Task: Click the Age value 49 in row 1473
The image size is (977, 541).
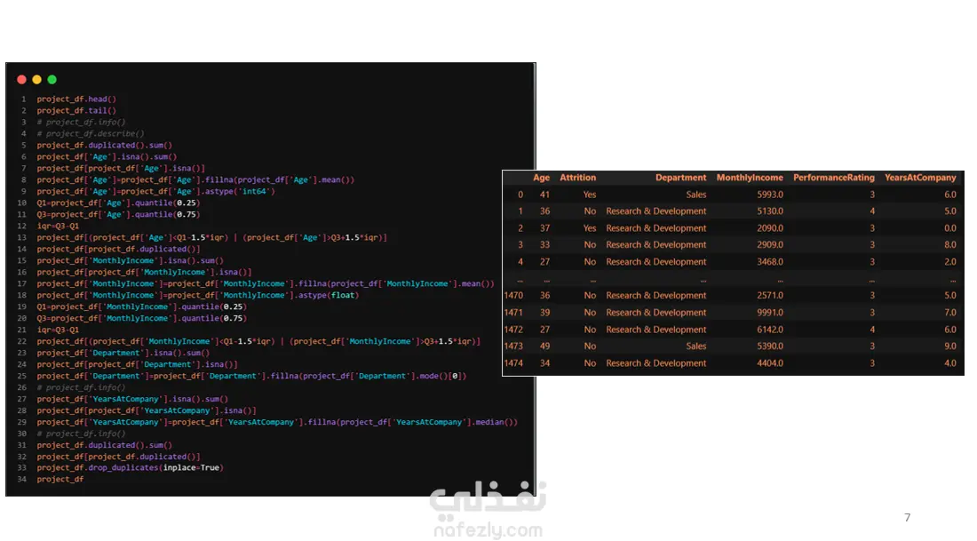Action: (x=544, y=346)
